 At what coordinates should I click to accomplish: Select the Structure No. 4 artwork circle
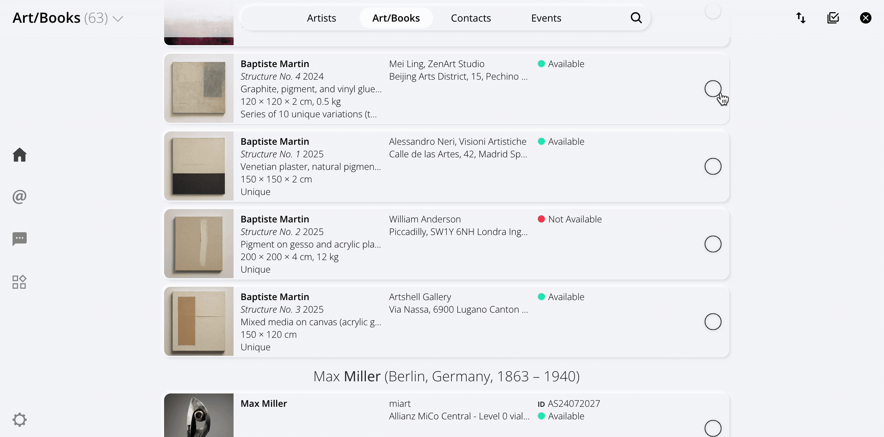713,89
